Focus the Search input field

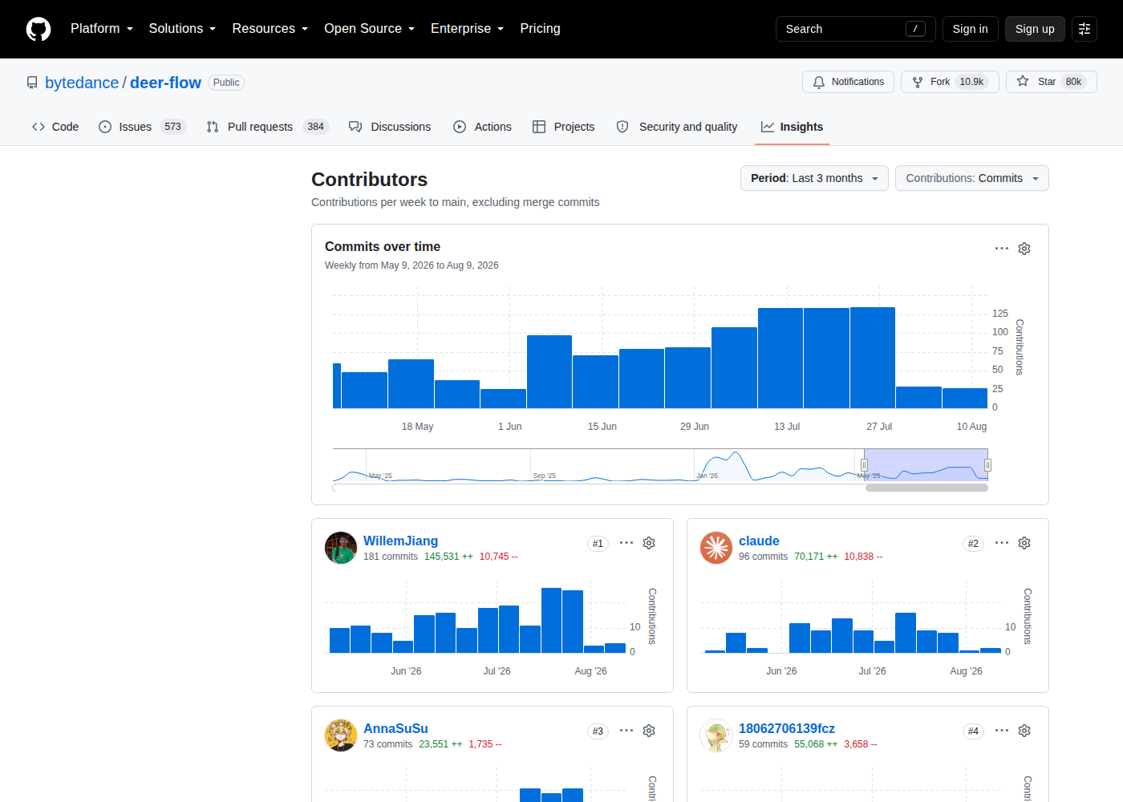coord(855,29)
